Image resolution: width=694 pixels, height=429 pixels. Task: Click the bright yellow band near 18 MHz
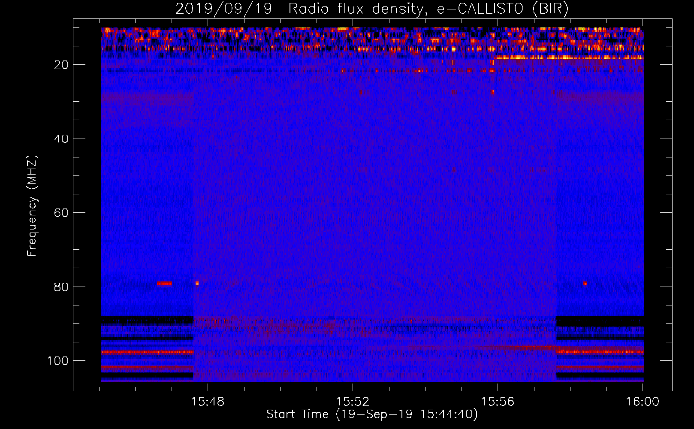(x=569, y=57)
